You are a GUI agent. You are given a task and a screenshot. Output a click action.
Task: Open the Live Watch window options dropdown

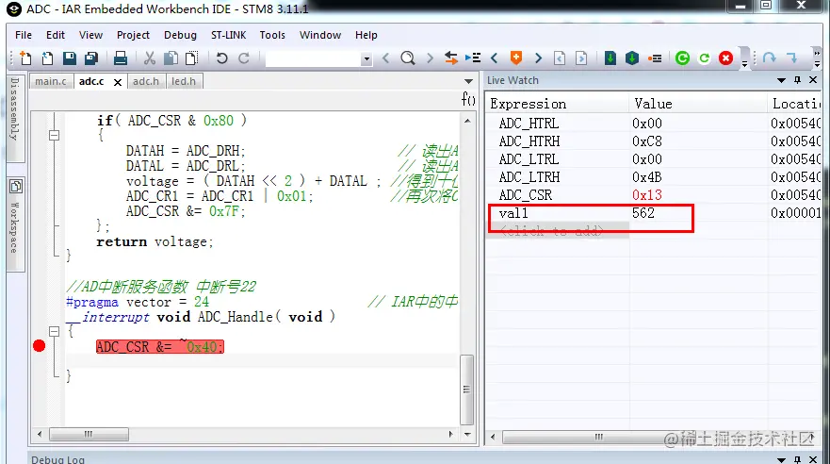pos(781,80)
